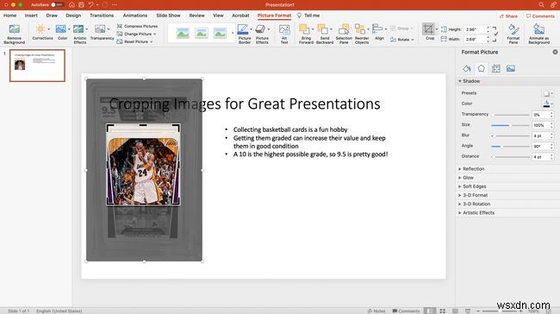Screen dimensions: 560x314
Task: Click the Blur value field
Action: tap(540, 136)
